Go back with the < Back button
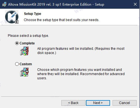The width and height of the screenshot is (140, 108). 73,103
